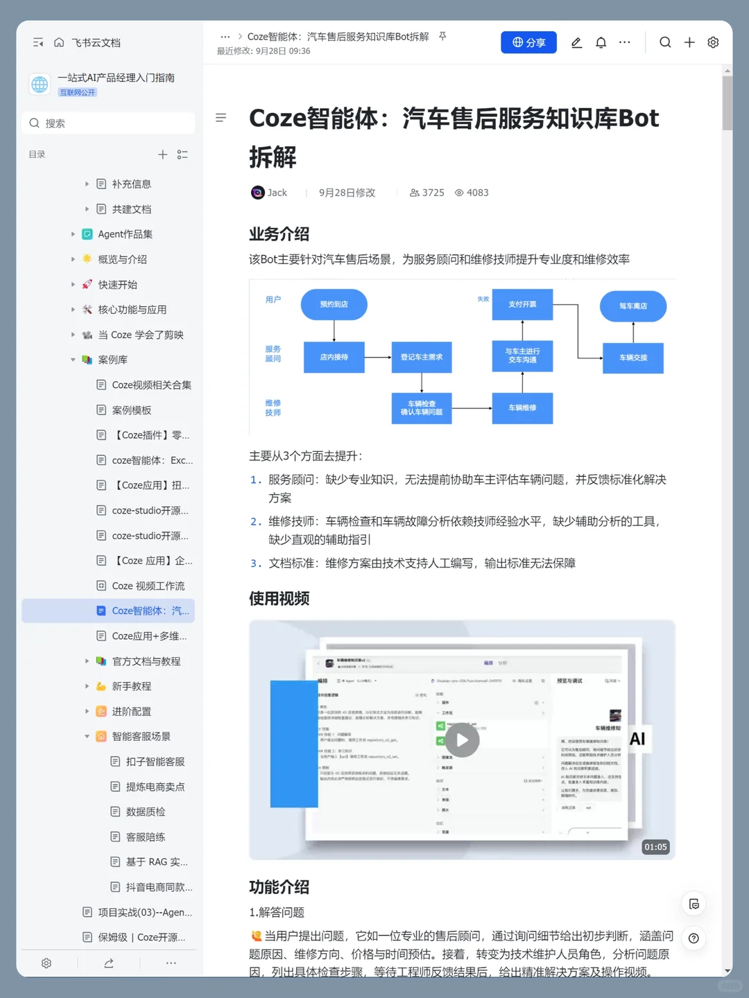Open the floating document tool icon at bottom right

click(x=694, y=904)
